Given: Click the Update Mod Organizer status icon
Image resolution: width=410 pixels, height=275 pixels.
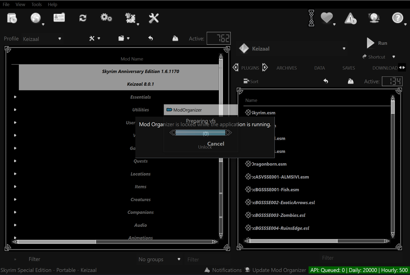Looking at the screenshot, I should [x=247, y=270].
